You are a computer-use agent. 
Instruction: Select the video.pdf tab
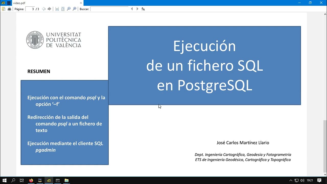[x=47, y=3]
